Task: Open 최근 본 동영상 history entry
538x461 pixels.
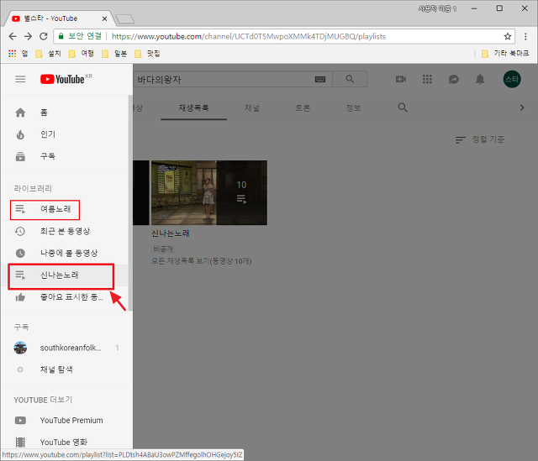Action: [65, 232]
